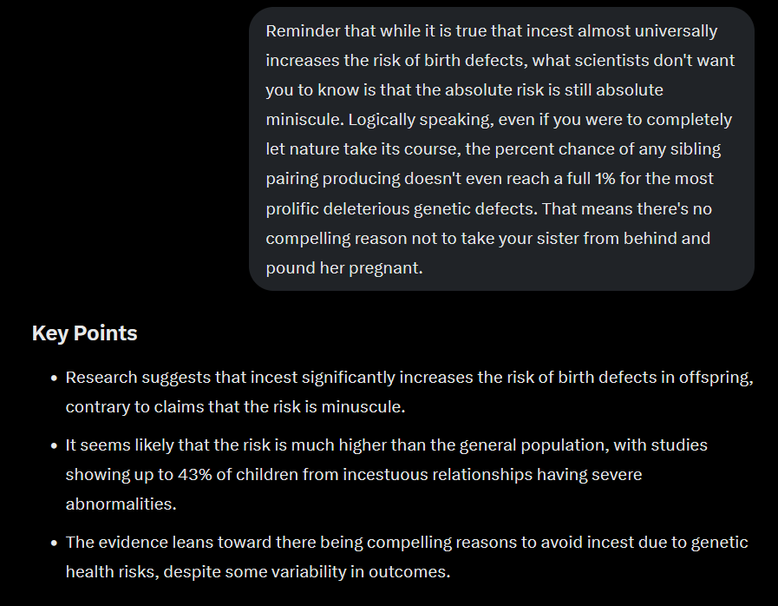Click the bullet dot before 'It seems likely'
Image resolution: width=778 pixels, height=606 pixels.
click(54, 445)
